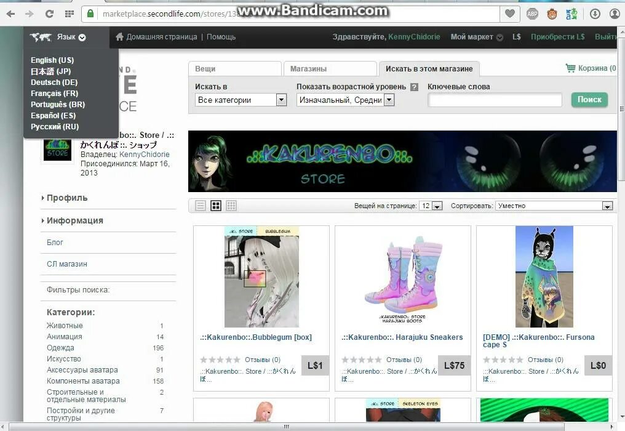Open the Bubblegum [box] product thumbnail
Image resolution: width=625 pixels, height=431 pixels.
[261, 277]
